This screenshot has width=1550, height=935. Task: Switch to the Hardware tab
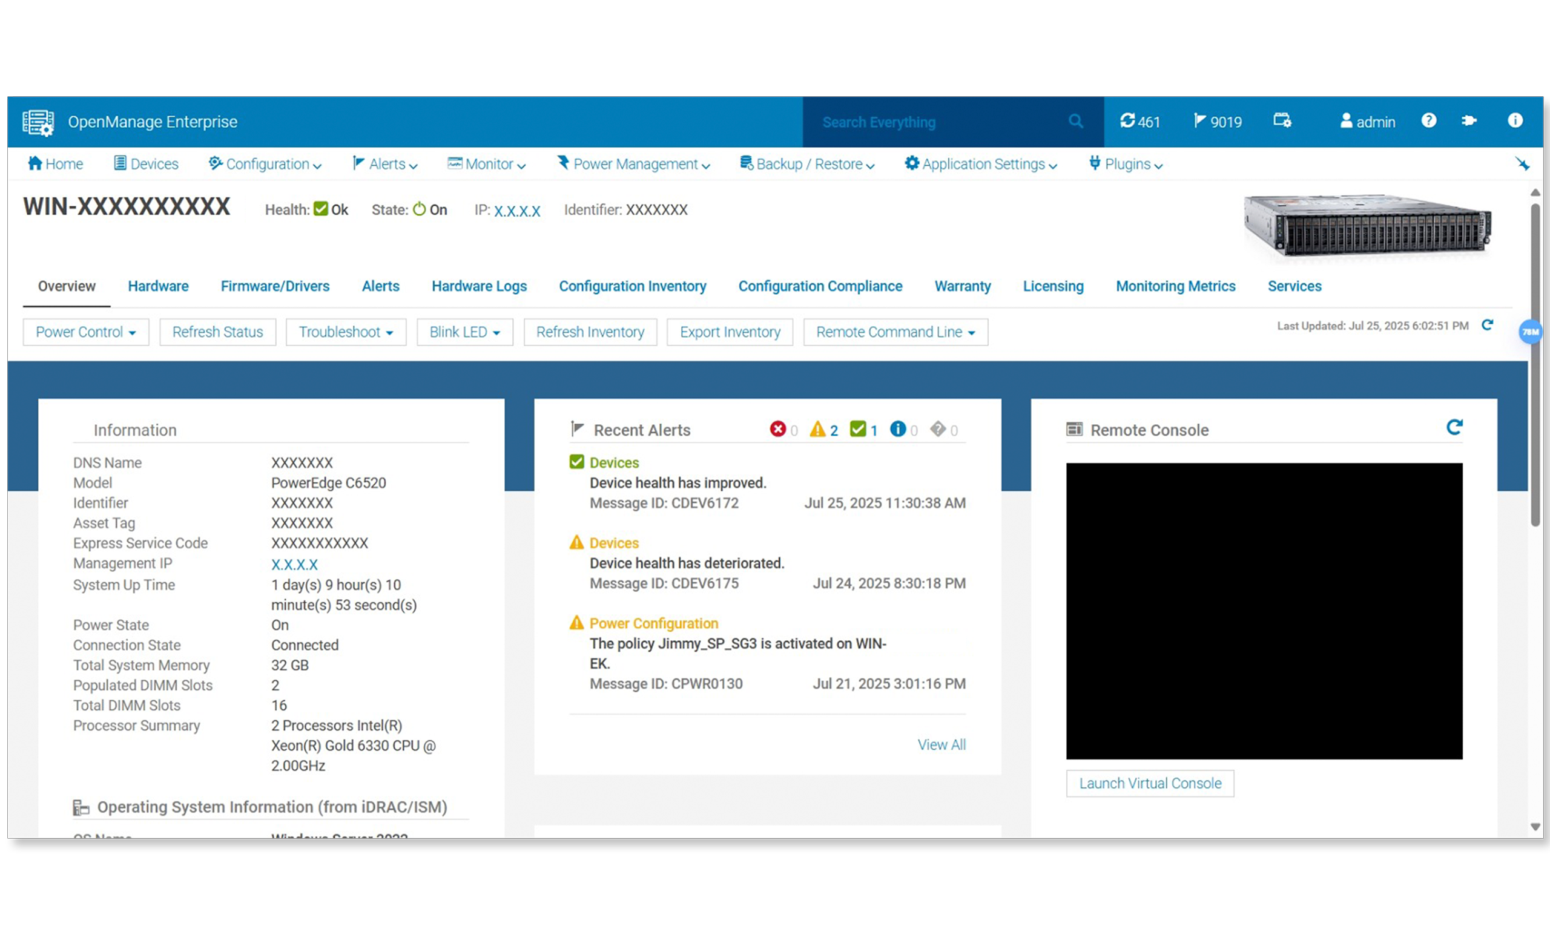pos(158,286)
